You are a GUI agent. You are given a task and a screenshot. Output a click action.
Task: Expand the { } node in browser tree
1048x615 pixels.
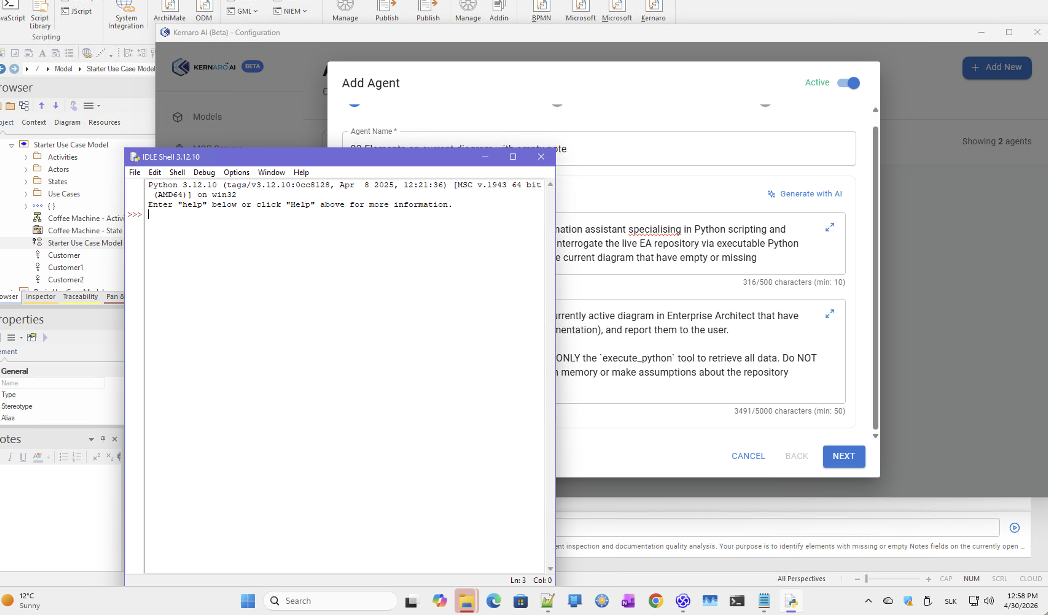tap(26, 207)
